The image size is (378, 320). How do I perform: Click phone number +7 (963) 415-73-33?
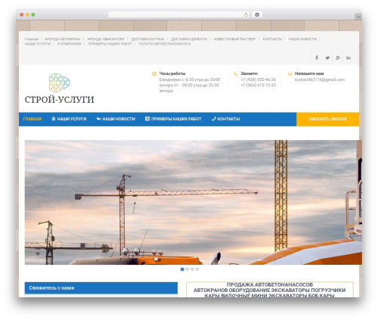(259, 85)
